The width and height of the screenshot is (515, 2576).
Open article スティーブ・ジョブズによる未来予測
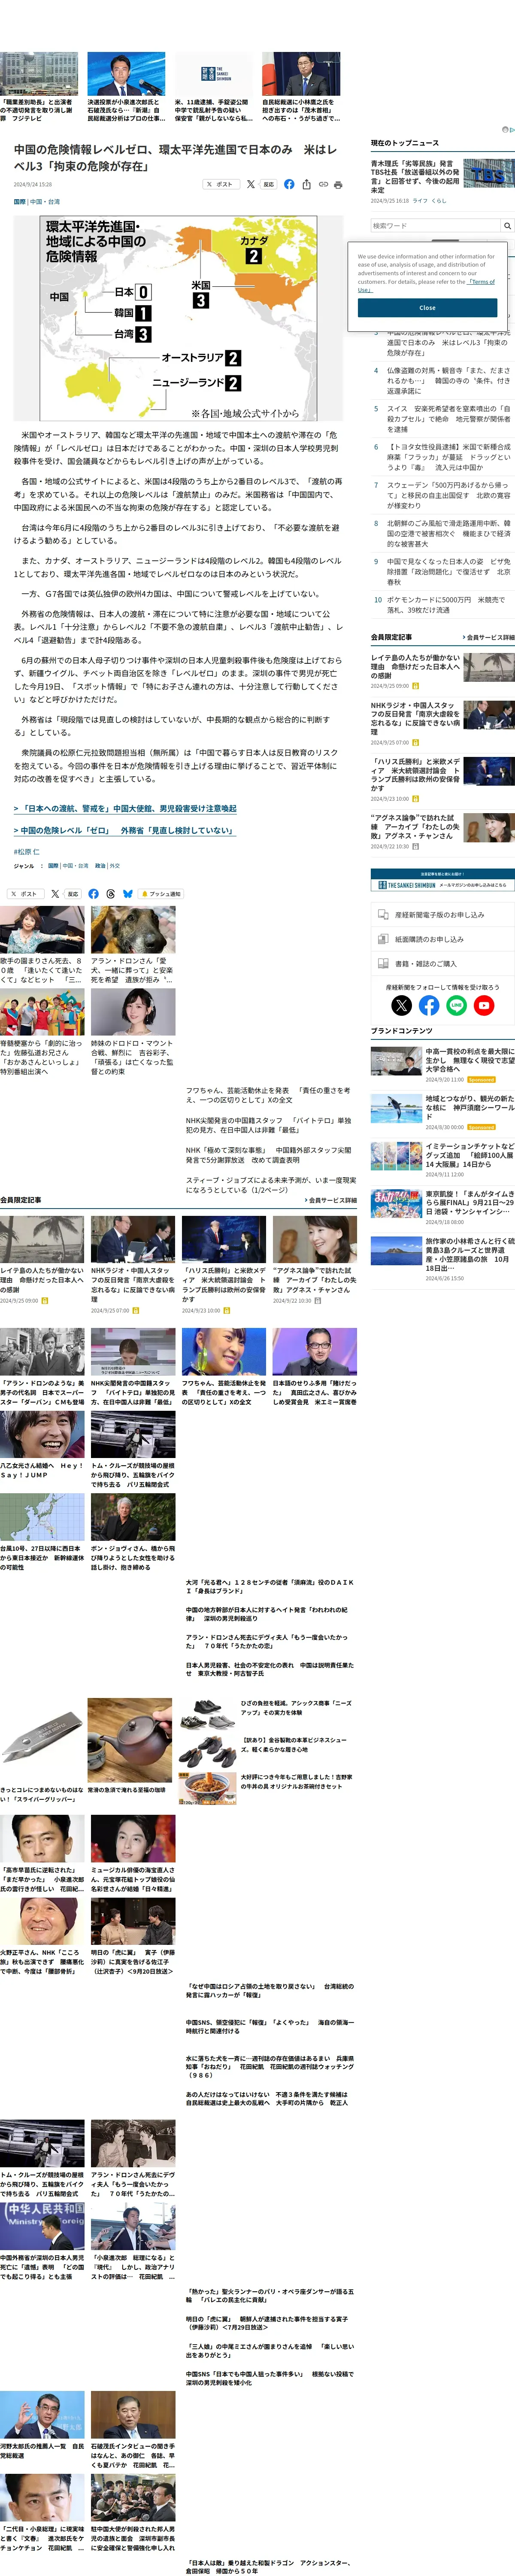point(270,1185)
